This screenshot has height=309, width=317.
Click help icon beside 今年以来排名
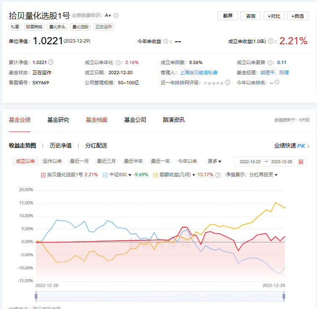click(x=277, y=82)
